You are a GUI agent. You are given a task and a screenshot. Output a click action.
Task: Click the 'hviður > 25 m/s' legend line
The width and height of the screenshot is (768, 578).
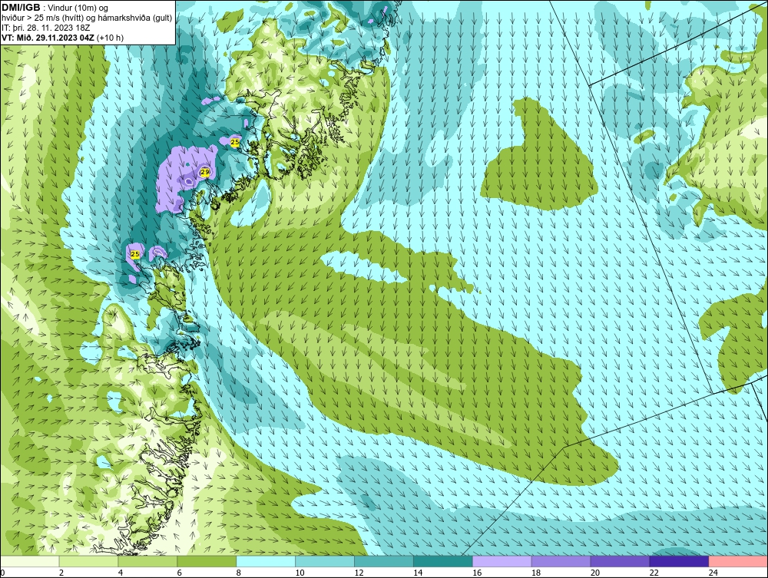(87, 18)
